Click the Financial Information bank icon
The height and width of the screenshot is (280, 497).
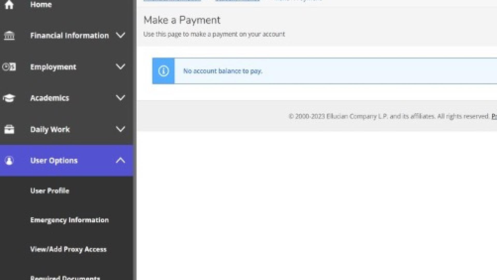pos(9,36)
